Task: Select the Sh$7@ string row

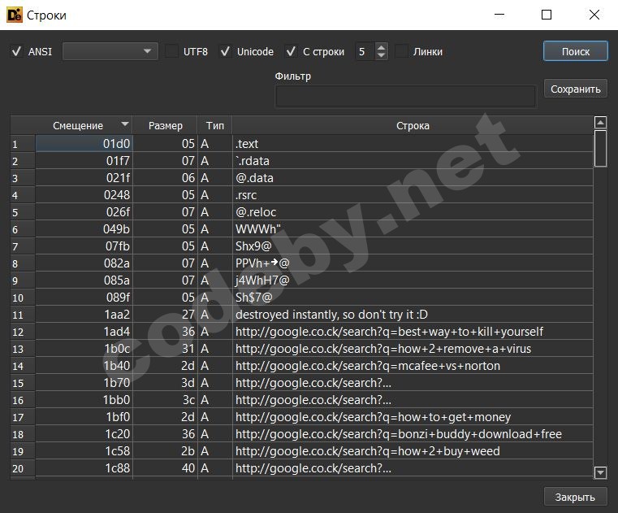Action: [413, 297]
